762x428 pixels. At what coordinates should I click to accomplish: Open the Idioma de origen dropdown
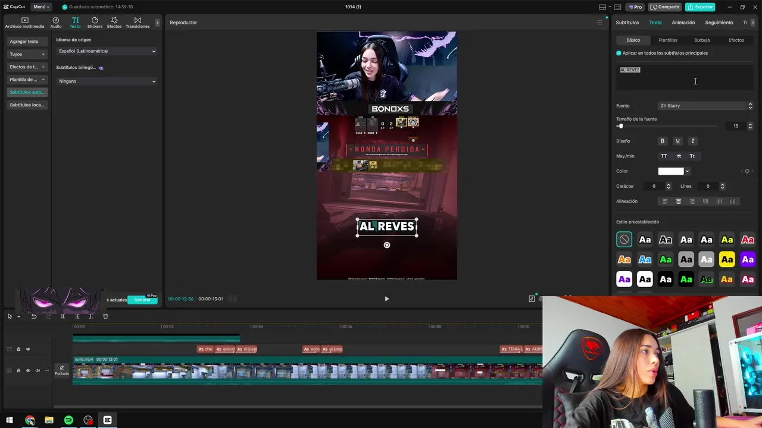click(107, 51)
